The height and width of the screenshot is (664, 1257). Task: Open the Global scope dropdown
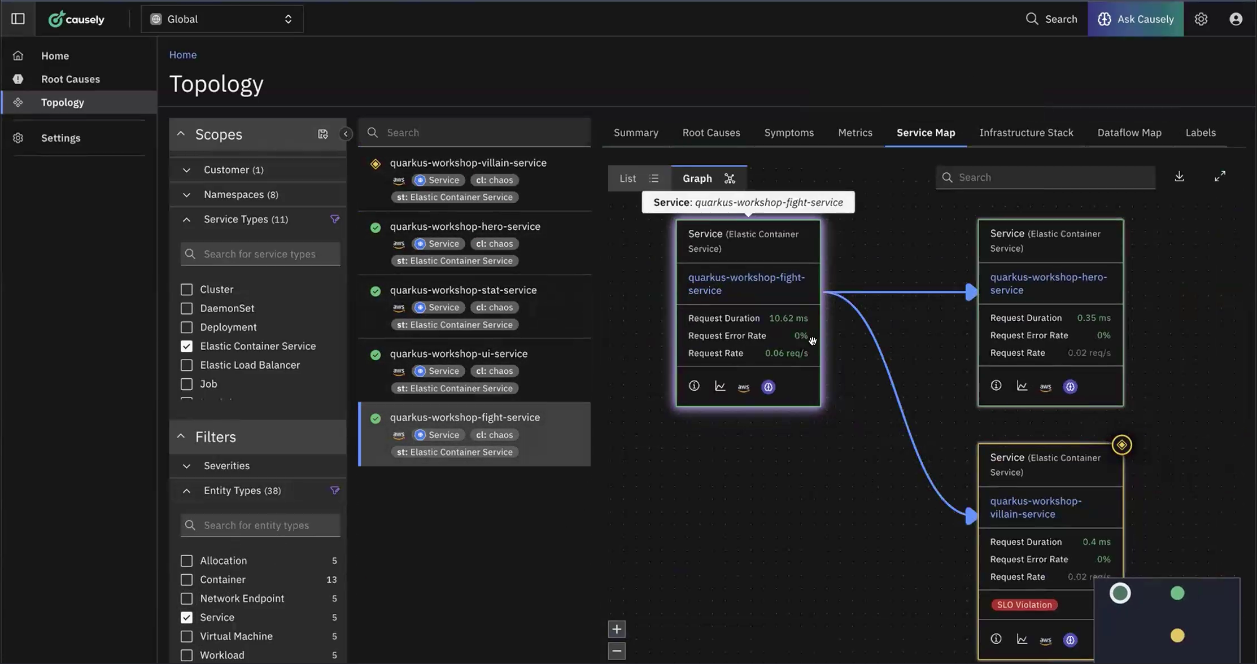click(x=222, y=19)
